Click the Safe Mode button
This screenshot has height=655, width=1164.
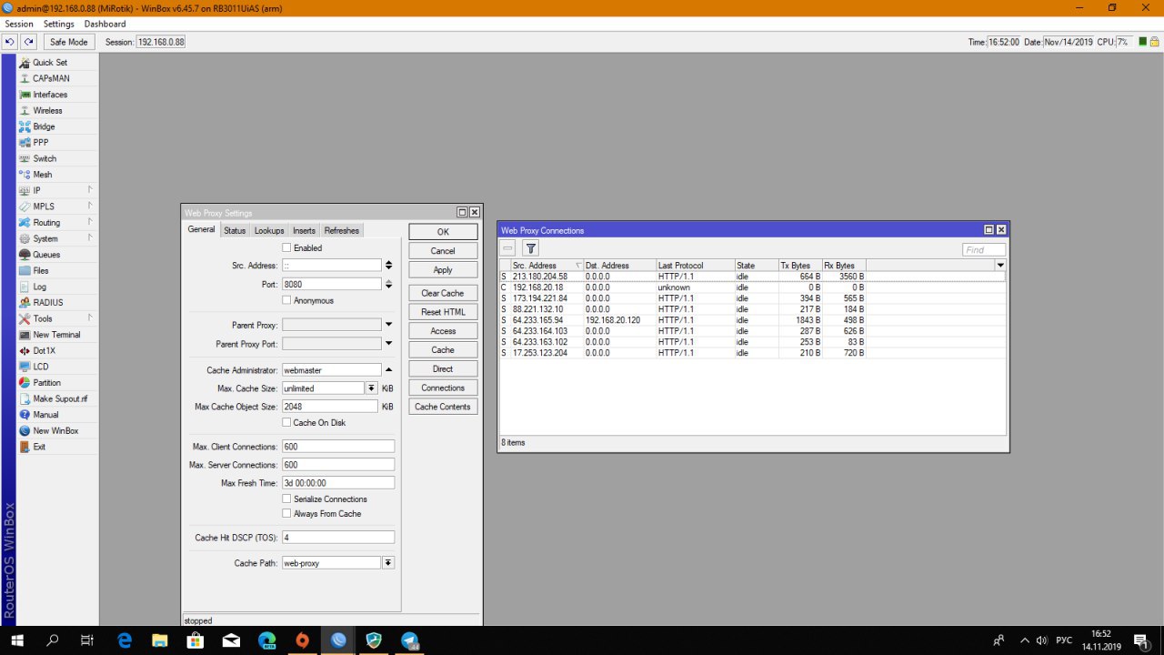(x=69, y=42)
